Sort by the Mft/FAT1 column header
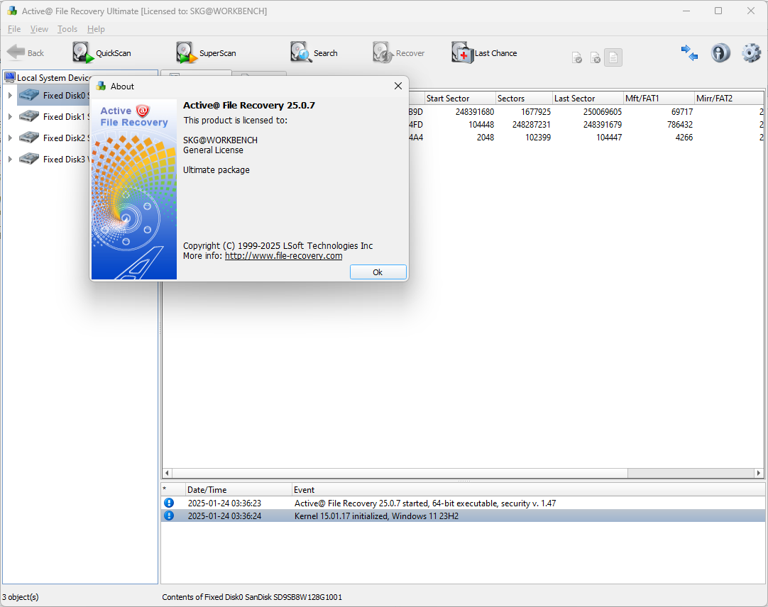Viewport: 768px width, 607px height. (659, 99)
